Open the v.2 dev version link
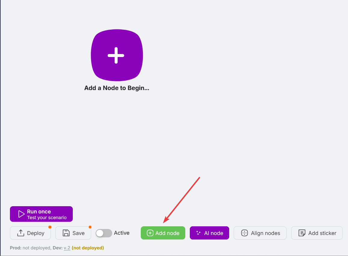Viewport: 348px width, 256px height. 67,248
